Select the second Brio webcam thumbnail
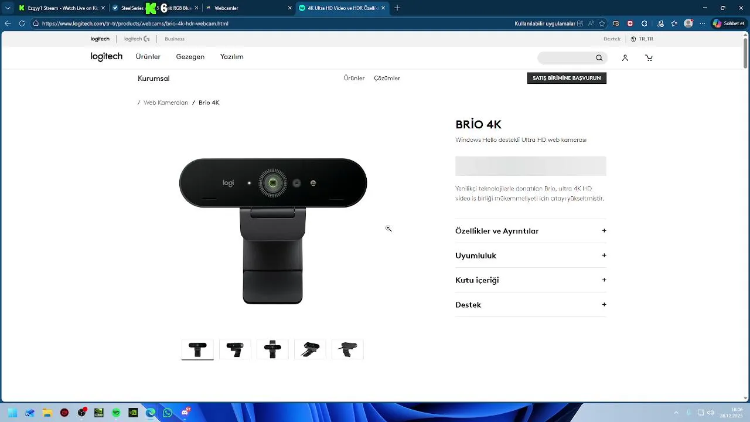Screen dimensions: 750x422 pyautogui.click(x=235, y=349)
